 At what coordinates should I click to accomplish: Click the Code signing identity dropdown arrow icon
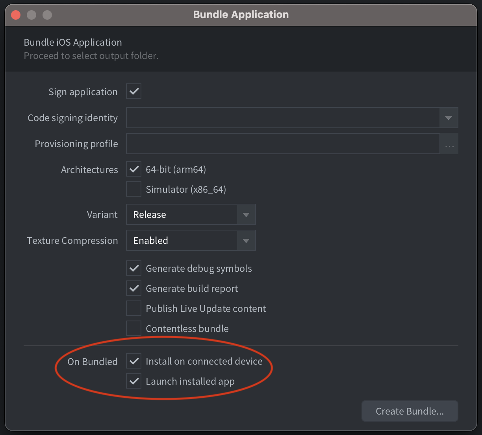[448, 118]
